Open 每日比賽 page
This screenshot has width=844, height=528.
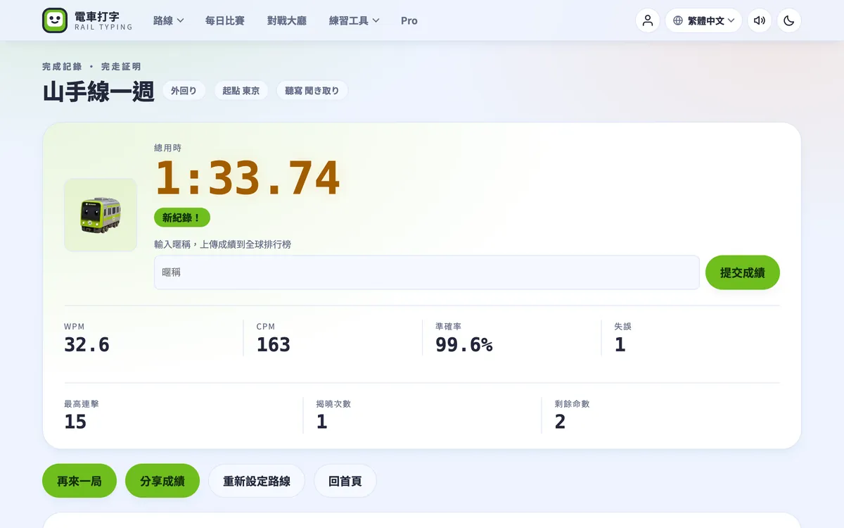(x=225, y=20)
